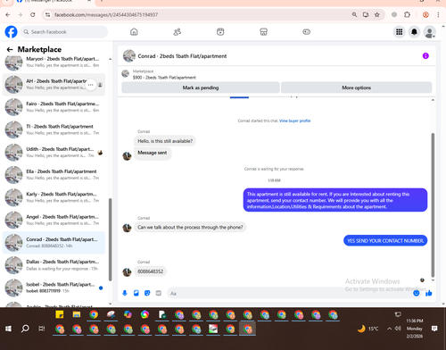Open the browser zoom magnifier icon
The width and height of the screenshot is (446, 350).
[354, 14]
